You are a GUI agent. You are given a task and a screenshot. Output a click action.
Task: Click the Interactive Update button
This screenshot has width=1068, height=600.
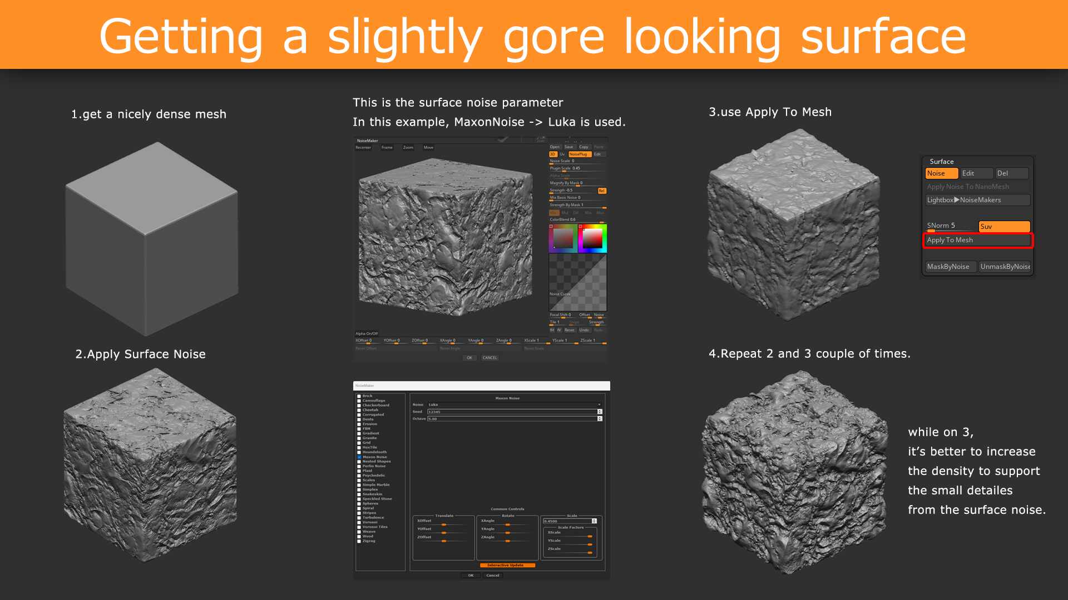coord(507,565)
